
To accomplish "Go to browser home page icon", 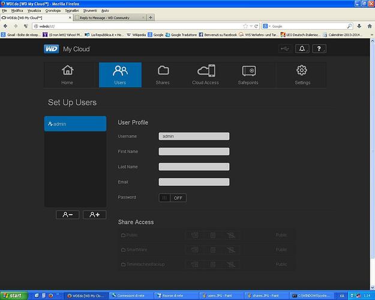I will pyautogui.click(x=370, y=26).
